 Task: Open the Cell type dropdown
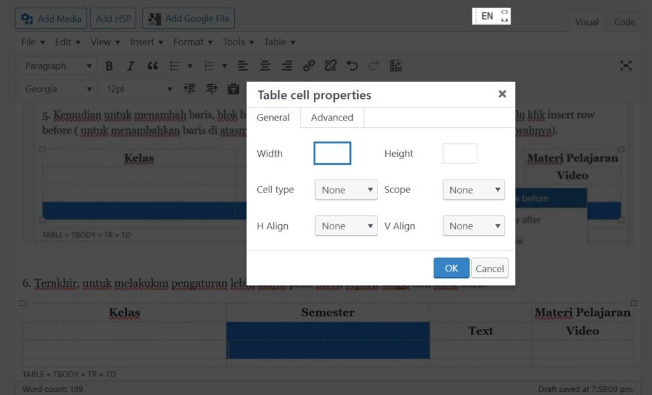click(346, 190)
